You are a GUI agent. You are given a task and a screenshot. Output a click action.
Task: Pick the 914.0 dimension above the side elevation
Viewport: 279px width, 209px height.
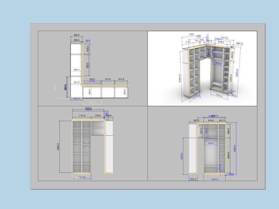(211, 121)
